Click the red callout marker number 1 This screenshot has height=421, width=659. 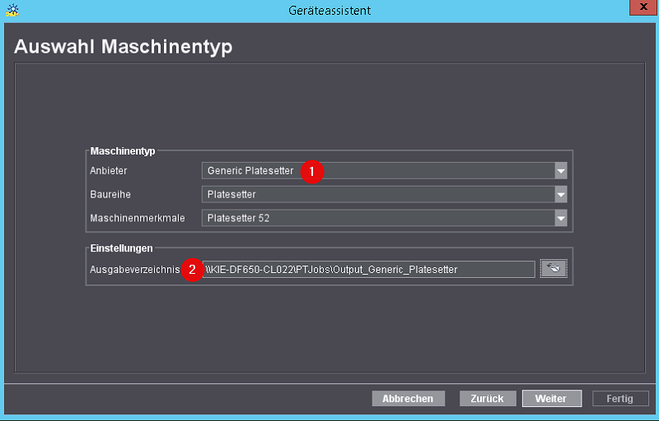click(x=311, y=171)
